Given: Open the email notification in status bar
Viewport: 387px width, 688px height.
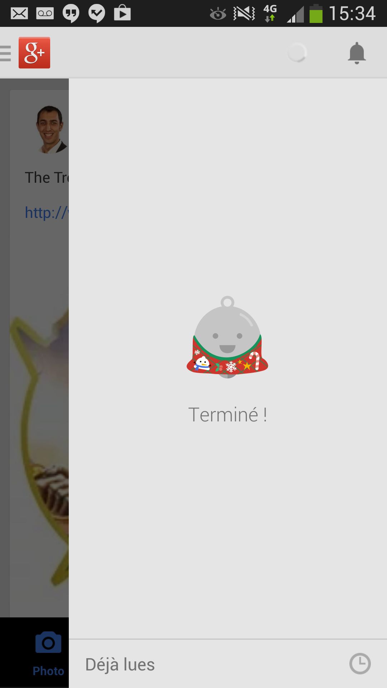Looking at the screenshot, I should point(19,14).
